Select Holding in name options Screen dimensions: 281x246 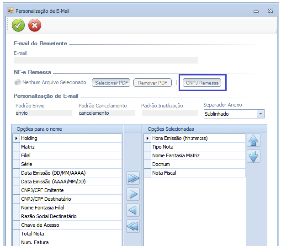[x=71, y=138]
